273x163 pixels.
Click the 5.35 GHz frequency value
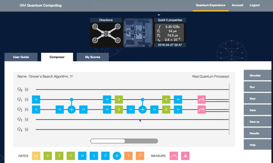click(173, 27)
